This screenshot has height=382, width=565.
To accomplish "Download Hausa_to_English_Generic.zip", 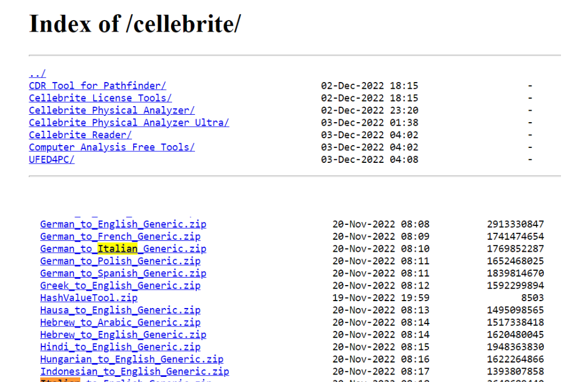I will click(120, 310).
